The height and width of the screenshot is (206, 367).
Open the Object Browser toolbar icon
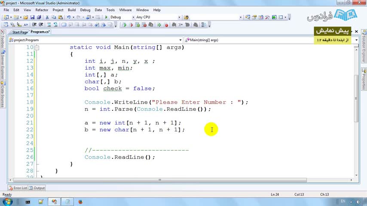[x=261, y=17]
